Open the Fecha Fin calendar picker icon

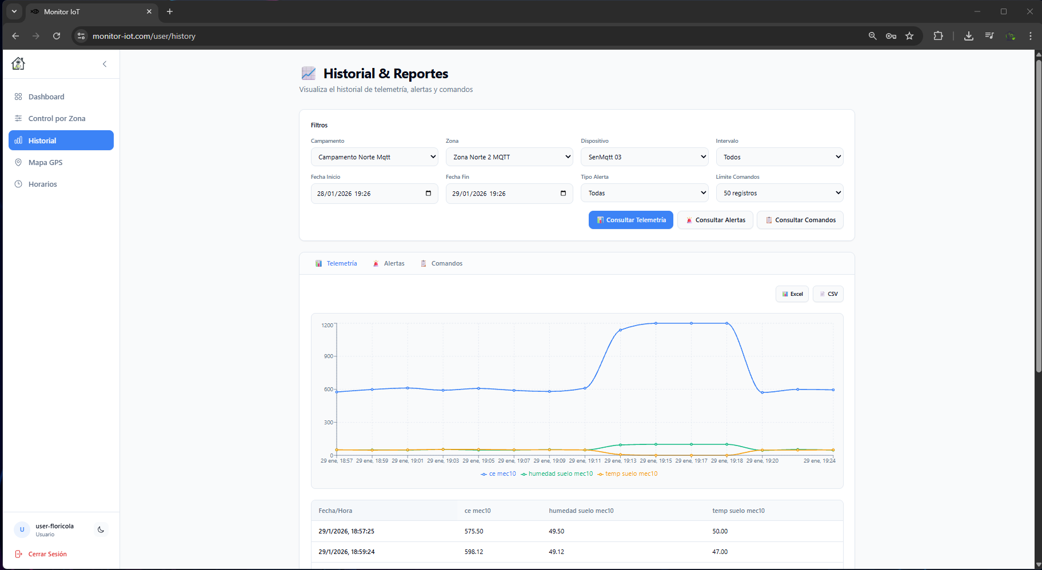point(563,193)
